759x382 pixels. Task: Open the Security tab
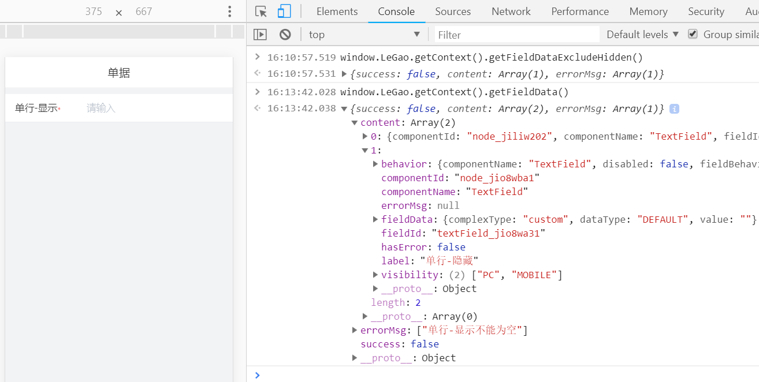(x=706, y=12)
